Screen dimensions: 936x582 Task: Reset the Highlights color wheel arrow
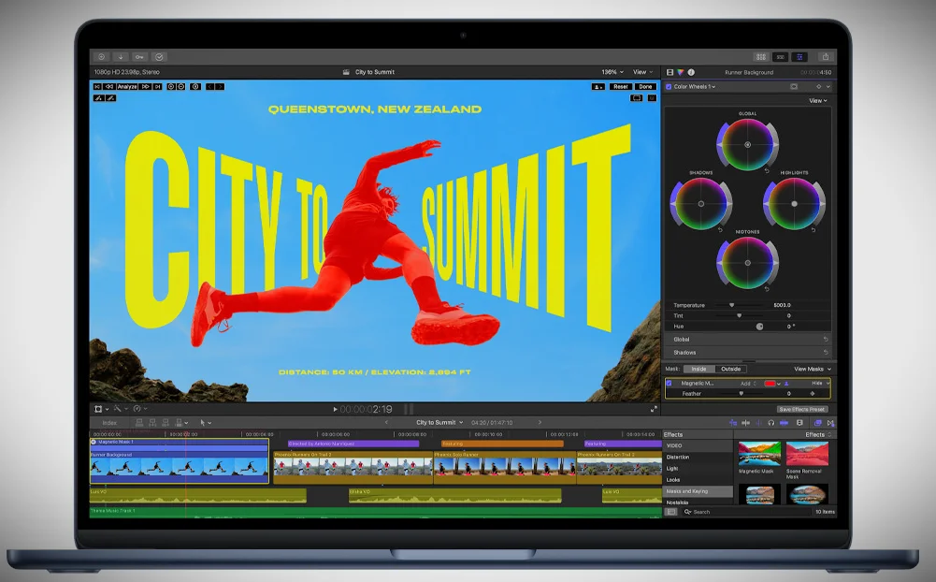click(x=814, y=230)
